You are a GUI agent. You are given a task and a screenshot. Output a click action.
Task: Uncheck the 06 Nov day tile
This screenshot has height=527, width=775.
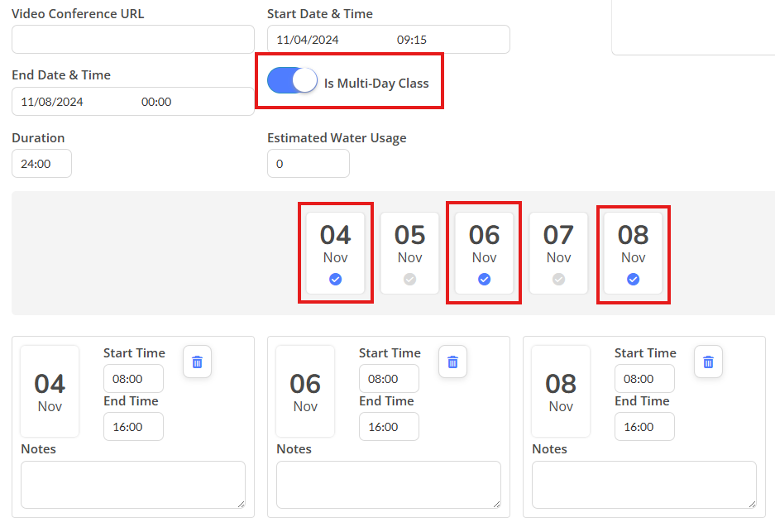click(x=485, y=253)
